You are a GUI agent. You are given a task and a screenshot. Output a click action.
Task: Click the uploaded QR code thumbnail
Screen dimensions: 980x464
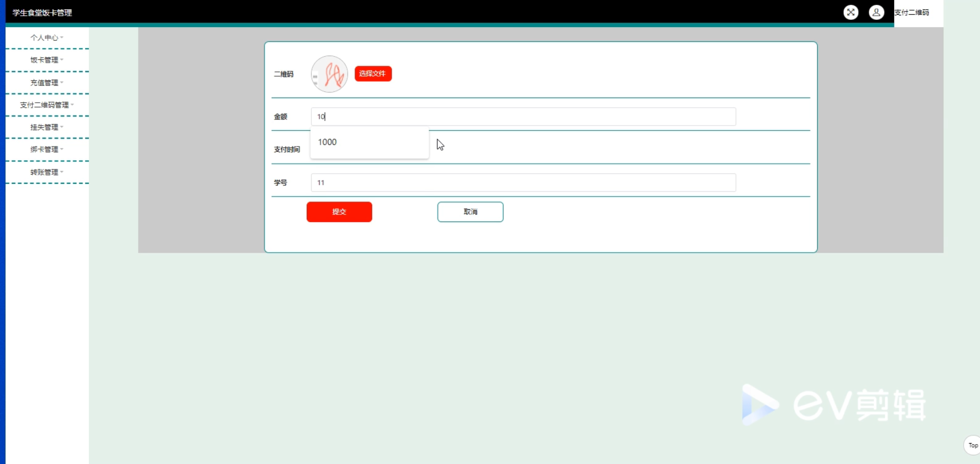(330, 74)
